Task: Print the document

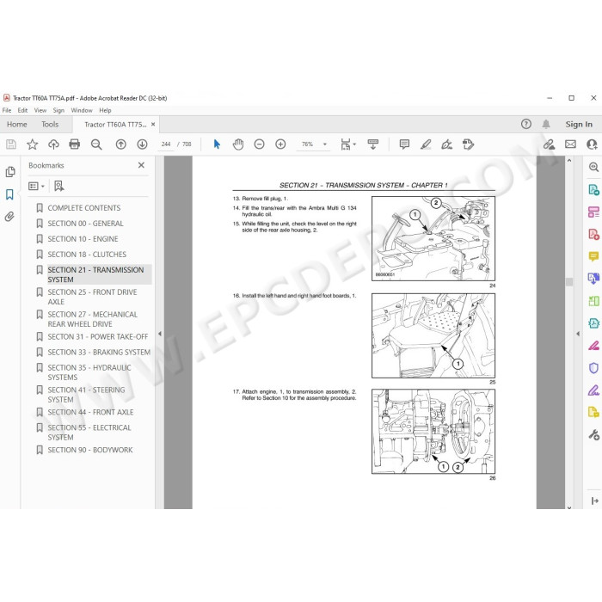Action: pos(75,144)
